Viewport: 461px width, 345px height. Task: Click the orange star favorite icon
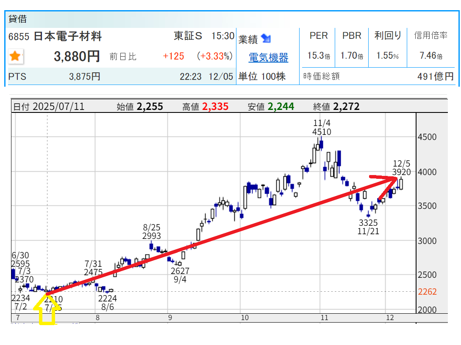(15, 56)
